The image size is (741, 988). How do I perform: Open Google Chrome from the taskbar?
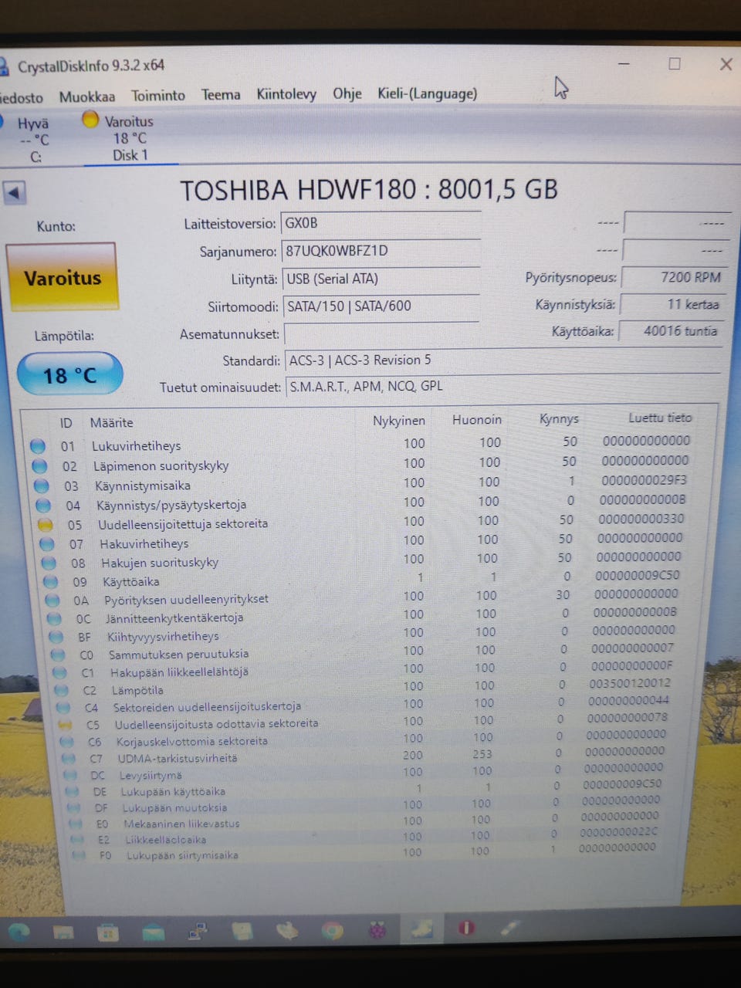[332, 932]
